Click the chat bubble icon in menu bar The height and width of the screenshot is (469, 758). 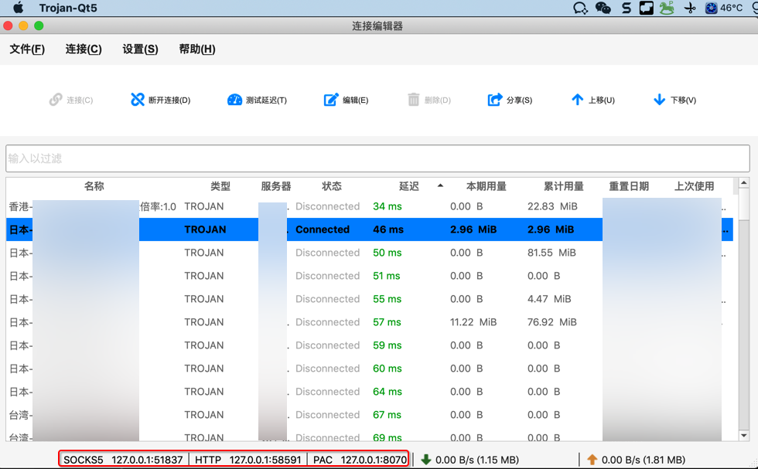pyautogui.click(x=580, y=8)
